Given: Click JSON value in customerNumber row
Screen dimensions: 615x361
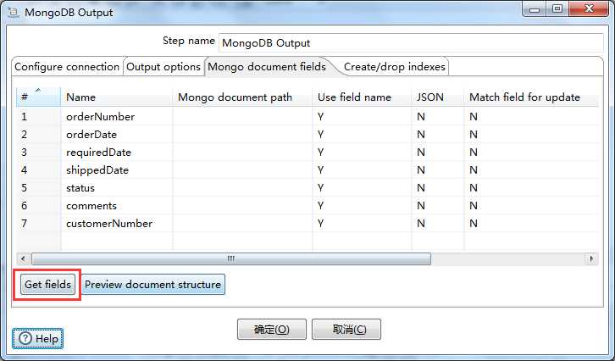Looking at the screenshot, I should [x=438, y=223].
